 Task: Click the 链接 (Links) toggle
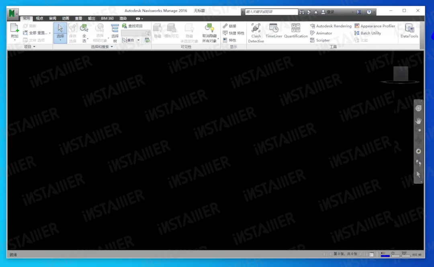[x=229, y=26]
